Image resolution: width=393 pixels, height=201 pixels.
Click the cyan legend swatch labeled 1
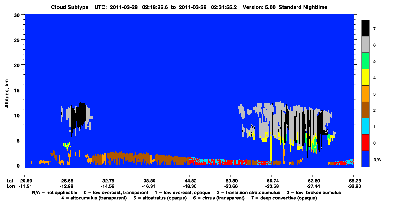coord(365,126)
